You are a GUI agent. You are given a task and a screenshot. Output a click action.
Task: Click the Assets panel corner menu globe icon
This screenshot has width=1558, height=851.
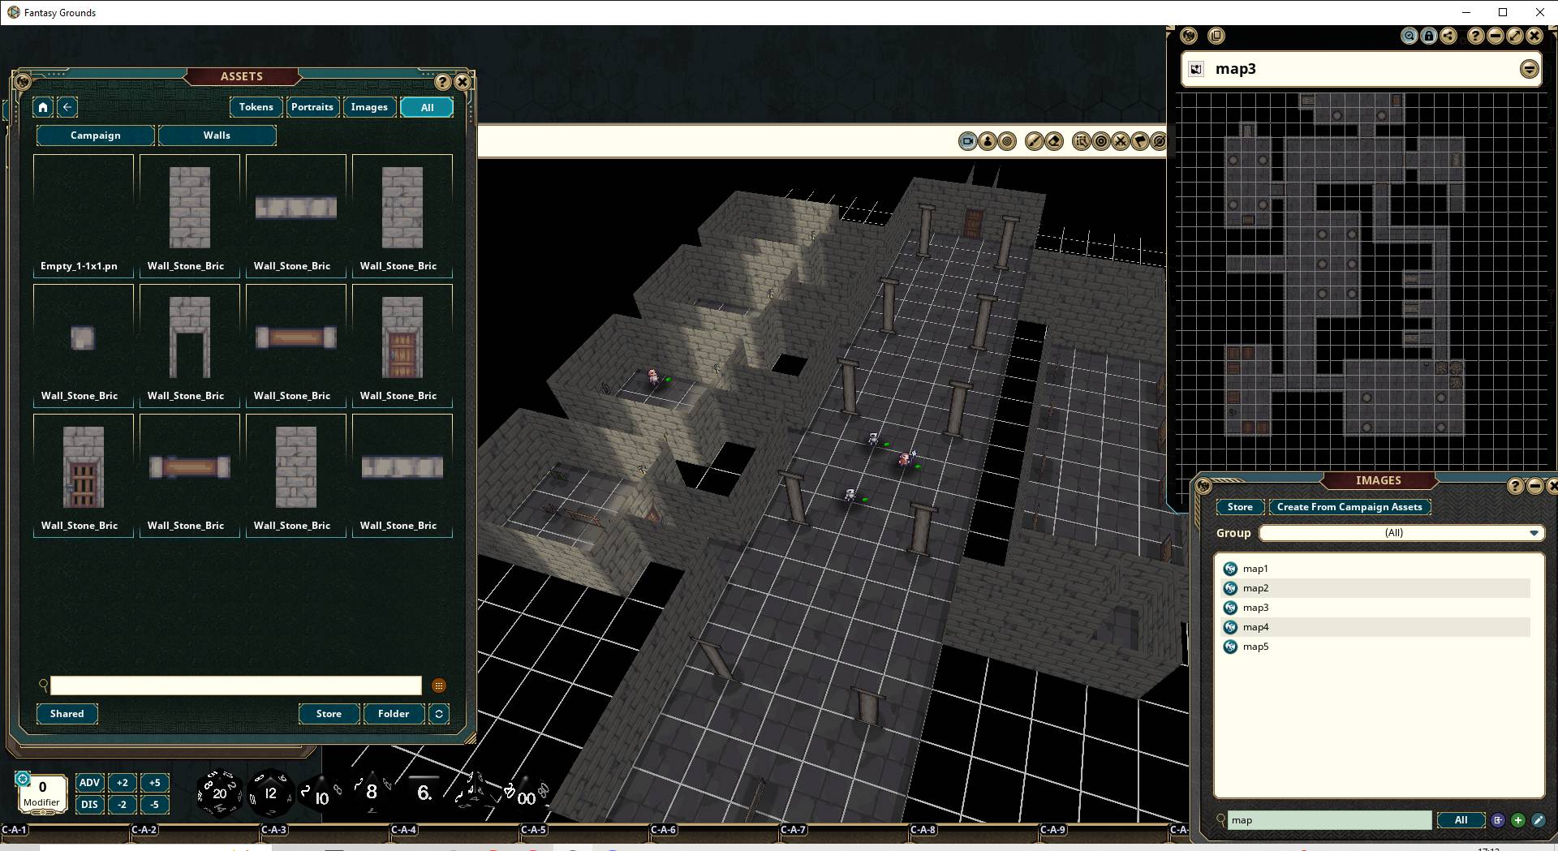coord(23,81)
